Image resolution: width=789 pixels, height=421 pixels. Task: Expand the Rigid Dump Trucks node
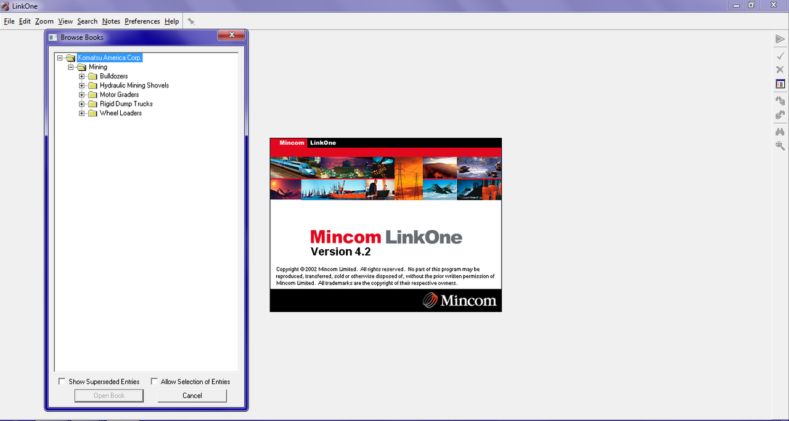[x=82, y=104]
